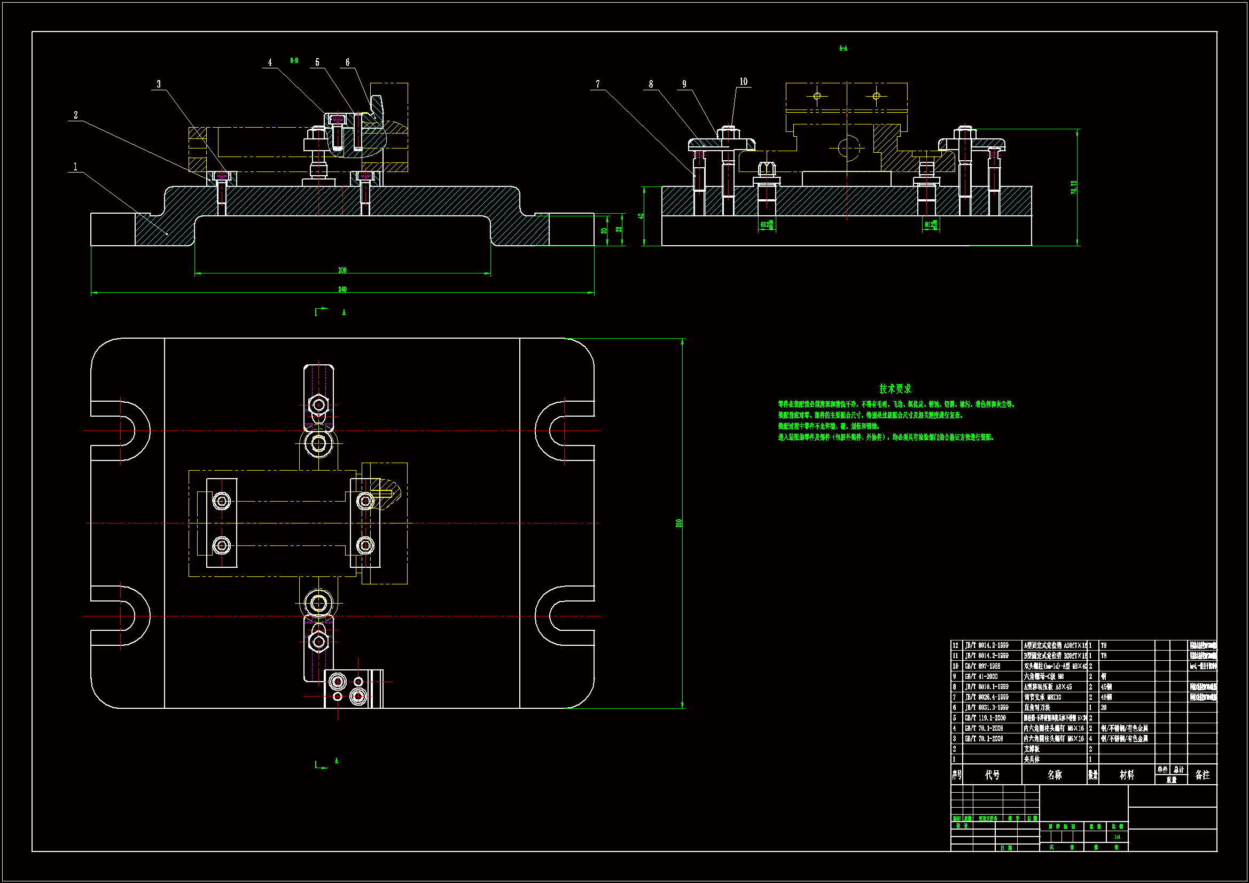Click the 78.73 vertical dimension
Screen dimensions: 1249x883
(x=1074, y=187)
